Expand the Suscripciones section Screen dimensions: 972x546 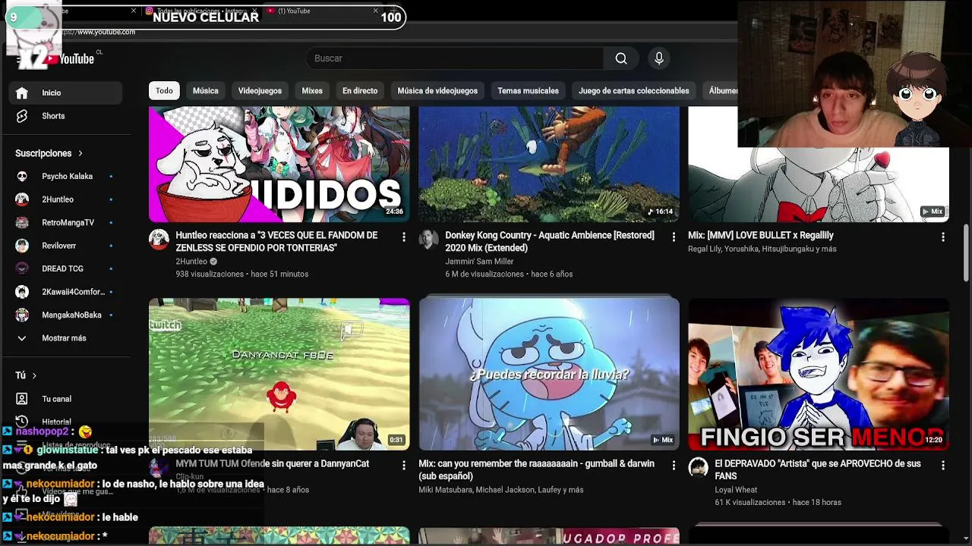click(x=49, y=153)
